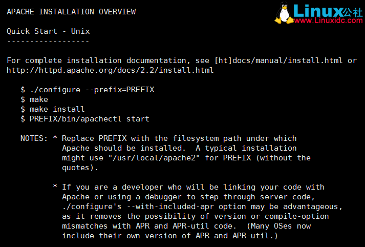This screenshot has width=365, height=247.
Task: Click the second asterisk bullet before If
Action: pyautogui.click(x=55, y=186)
